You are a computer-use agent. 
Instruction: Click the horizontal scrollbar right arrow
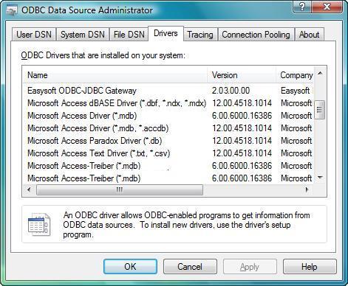tap(307, 189)
